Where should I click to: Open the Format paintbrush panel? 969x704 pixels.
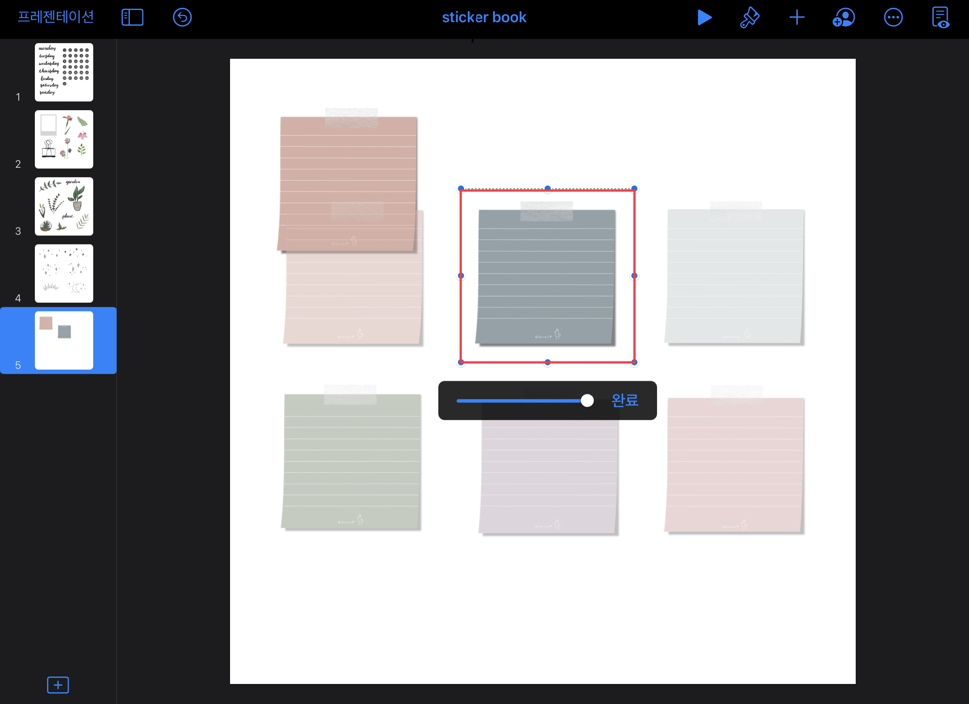click(749, 17)
